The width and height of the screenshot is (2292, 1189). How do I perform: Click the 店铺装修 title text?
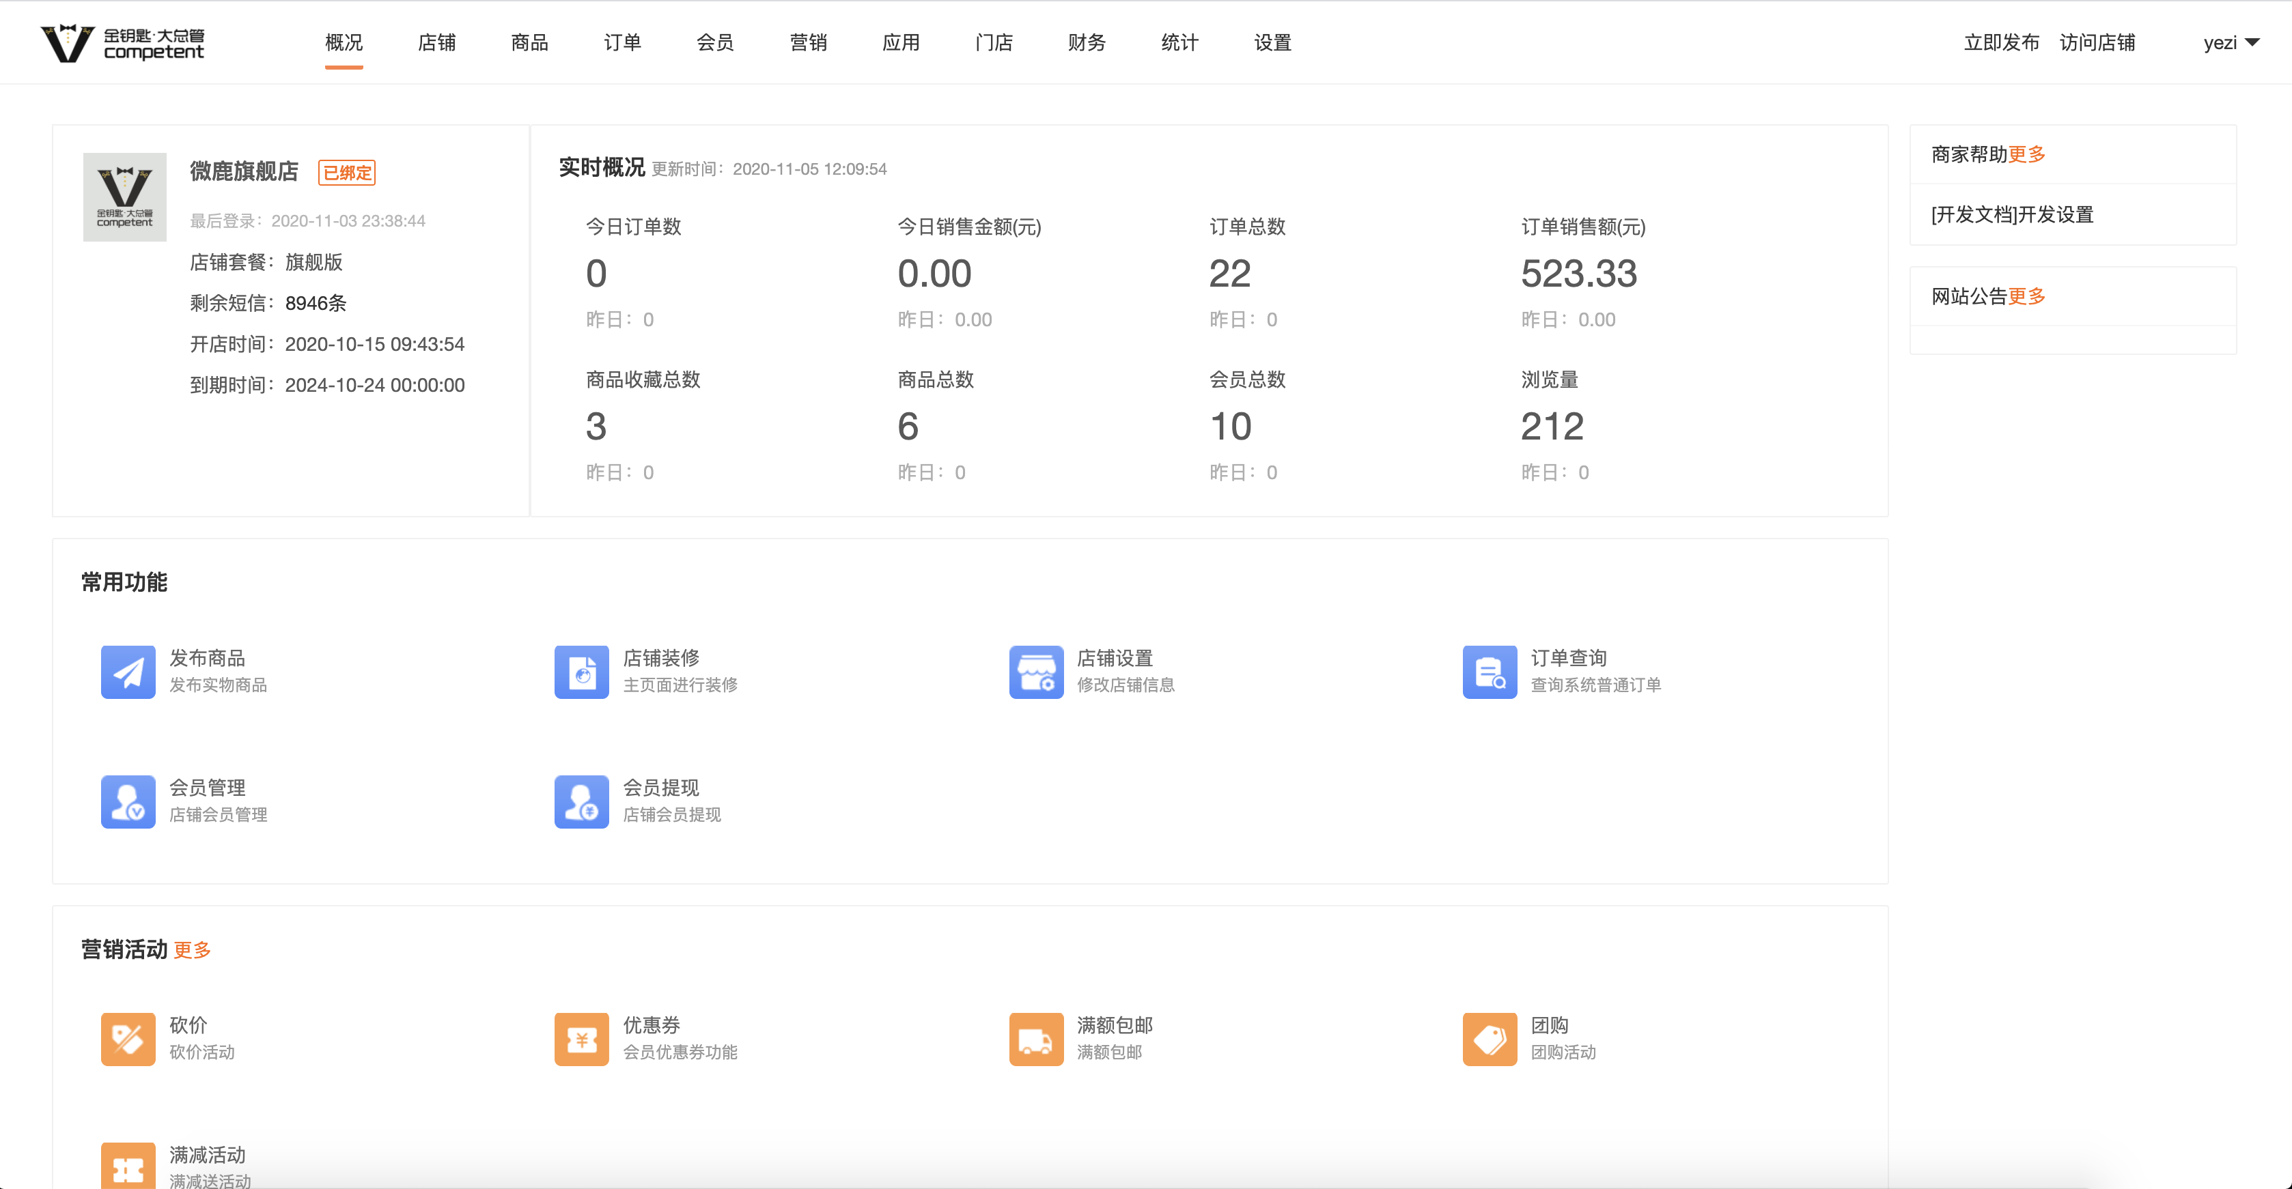(661, 658)
